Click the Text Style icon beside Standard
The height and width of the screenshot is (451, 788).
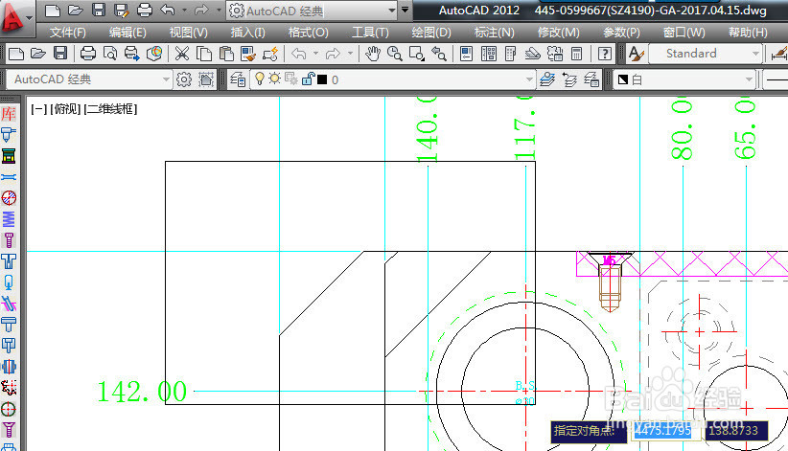tap(636, 54)
